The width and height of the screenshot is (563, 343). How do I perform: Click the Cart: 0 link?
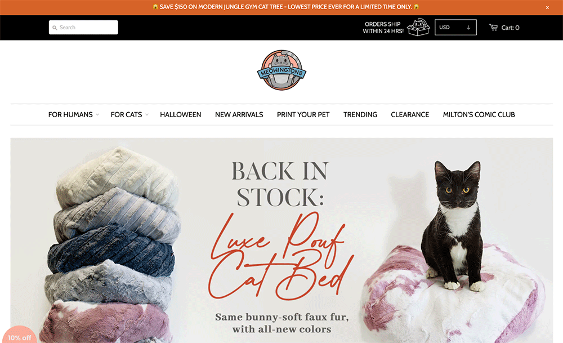click(x=510, y=28)
